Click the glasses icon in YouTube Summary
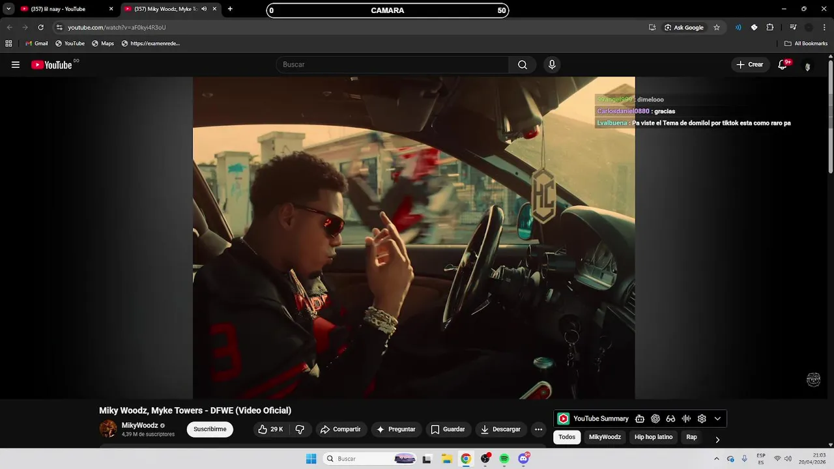The image size is (834, 469). pyautogui.click(x=670, y=419)
